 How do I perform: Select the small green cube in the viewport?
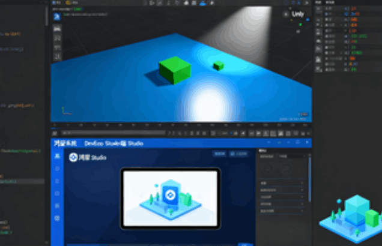click(x=218, y=65)
